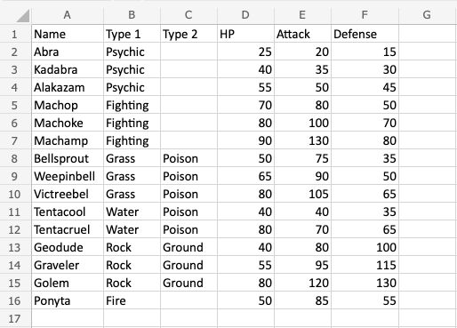Select Geodude's Ground type cell

(x=188, y=247)
